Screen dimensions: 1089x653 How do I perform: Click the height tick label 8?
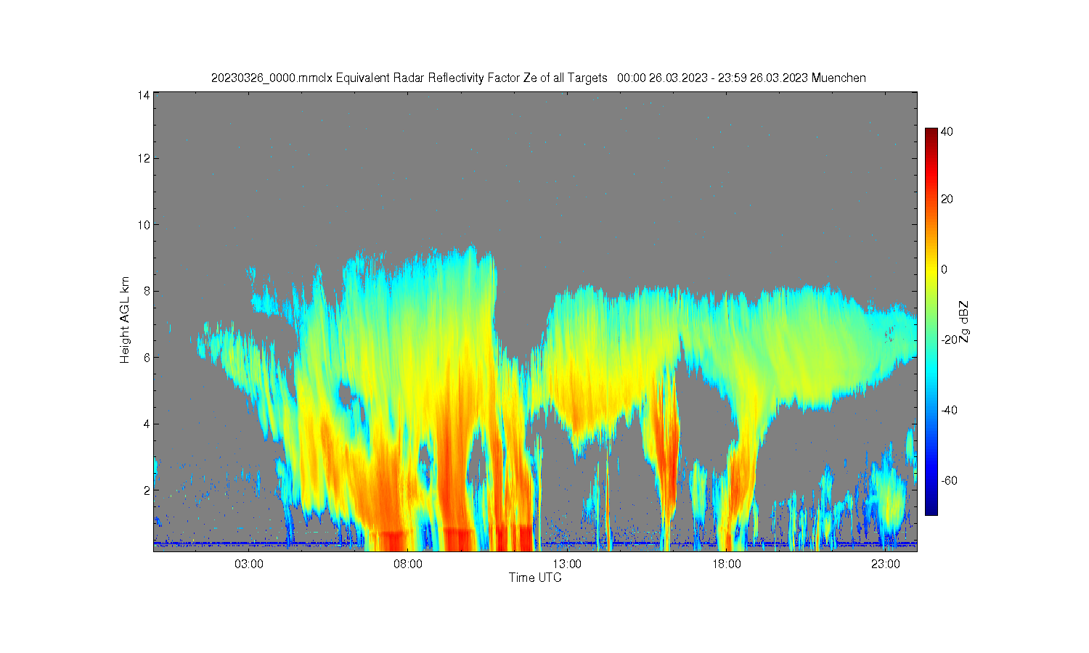(x=147, y=291)
